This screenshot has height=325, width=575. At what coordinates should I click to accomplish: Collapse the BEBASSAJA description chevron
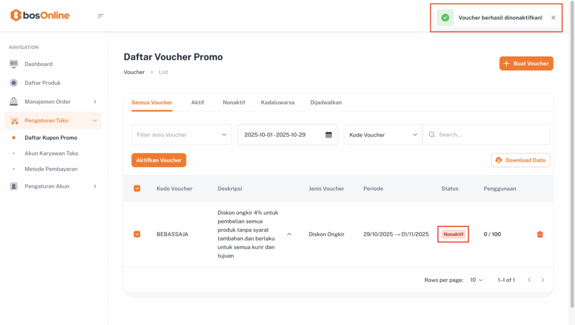[289, 234]
